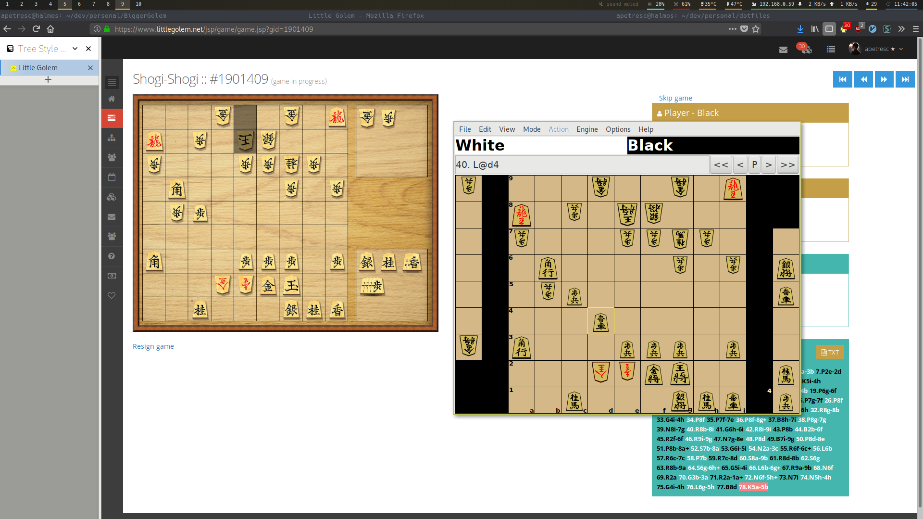Screen dimensions: 923x519
Task: Close the Tree Style Tab sidebar
Action: 88,49
